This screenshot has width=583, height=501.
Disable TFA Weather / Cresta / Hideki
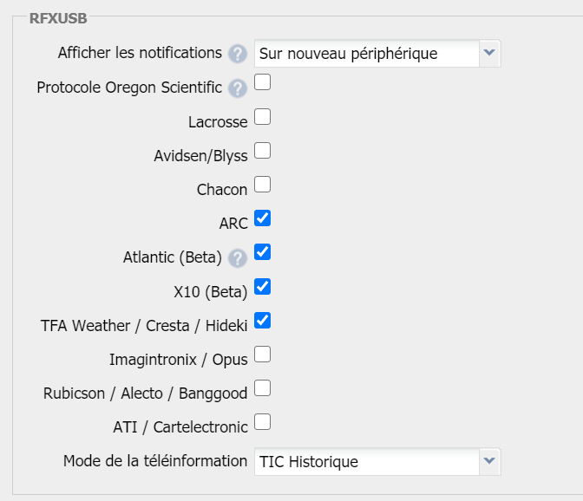tap(262, 321)
